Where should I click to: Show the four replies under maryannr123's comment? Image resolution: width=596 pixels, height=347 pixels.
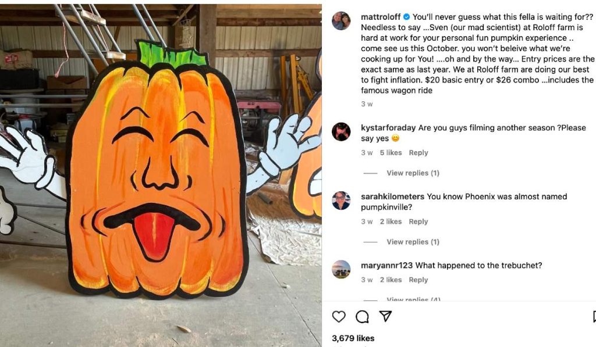coord(413,299)
